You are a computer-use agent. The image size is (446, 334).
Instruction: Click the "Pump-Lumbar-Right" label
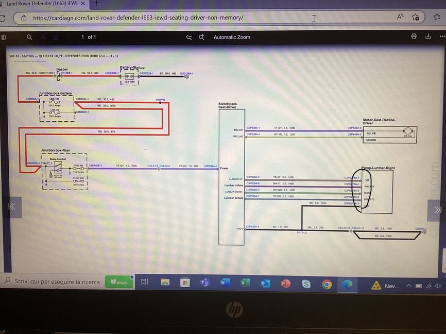click(x=378, y=168)
